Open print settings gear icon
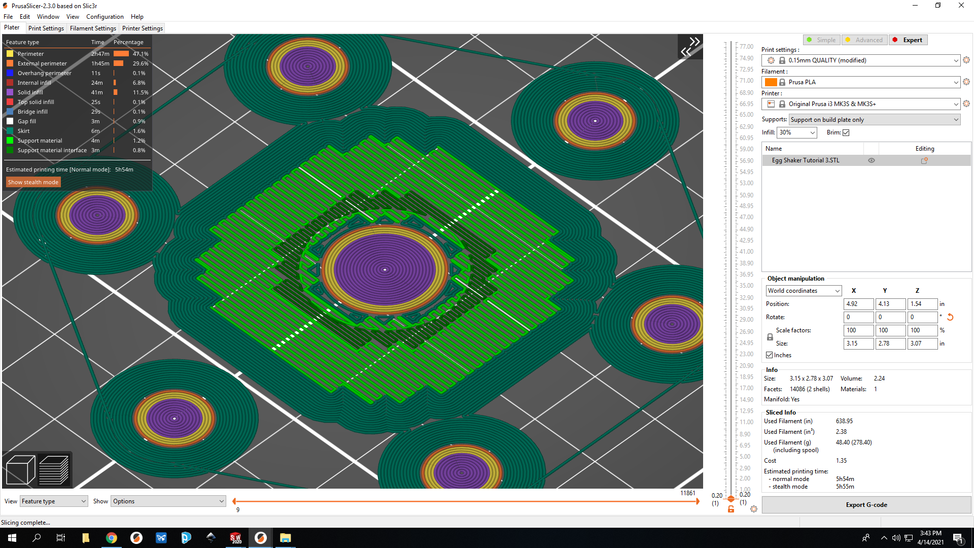This screenshot has width=974, height=548. click(966, 60)
